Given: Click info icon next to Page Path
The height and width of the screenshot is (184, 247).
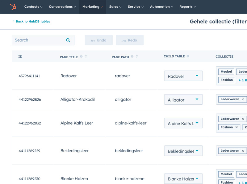Looking at the screenshot, I should (x=132, y=56).
